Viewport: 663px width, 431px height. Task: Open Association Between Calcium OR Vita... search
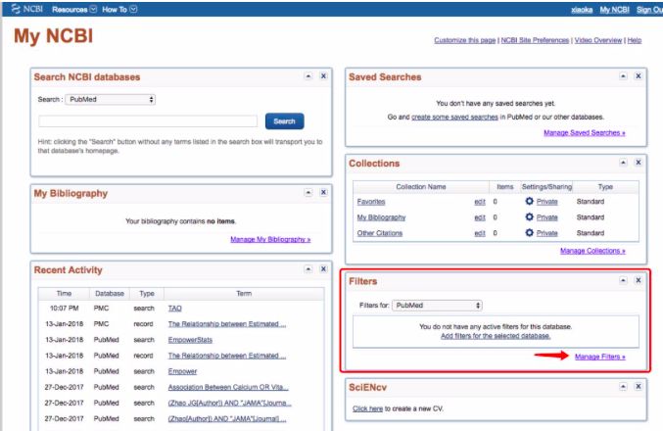228,387
